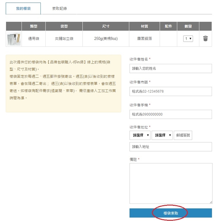Delete the sample bag with trash icon

coord(206,39)
